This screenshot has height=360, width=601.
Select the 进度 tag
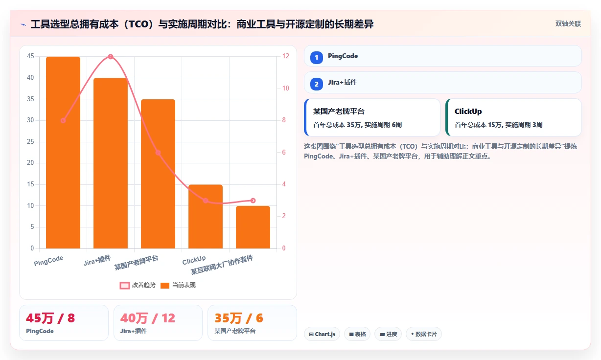(388, 334)
